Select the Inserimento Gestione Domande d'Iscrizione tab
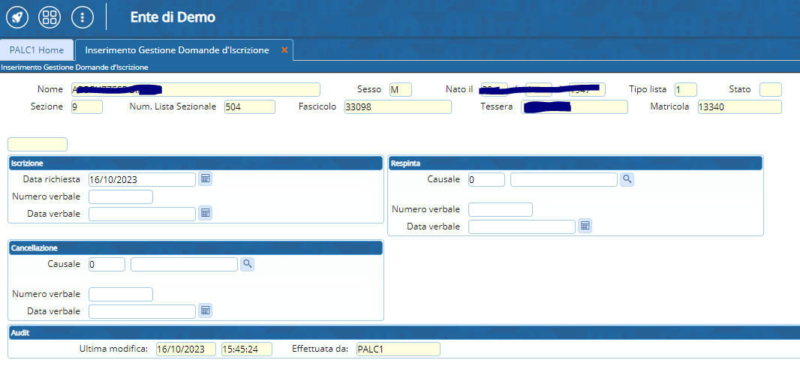800x369 pixels. [177, 49]
